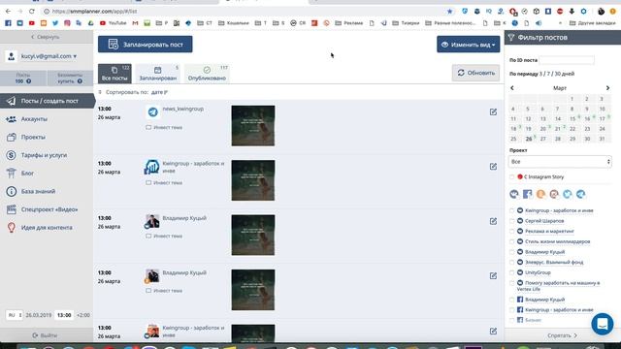Viewport: 621px width, 349px height.
Task: Filter posts by Facebook network icon
Action: pos(527,194)
